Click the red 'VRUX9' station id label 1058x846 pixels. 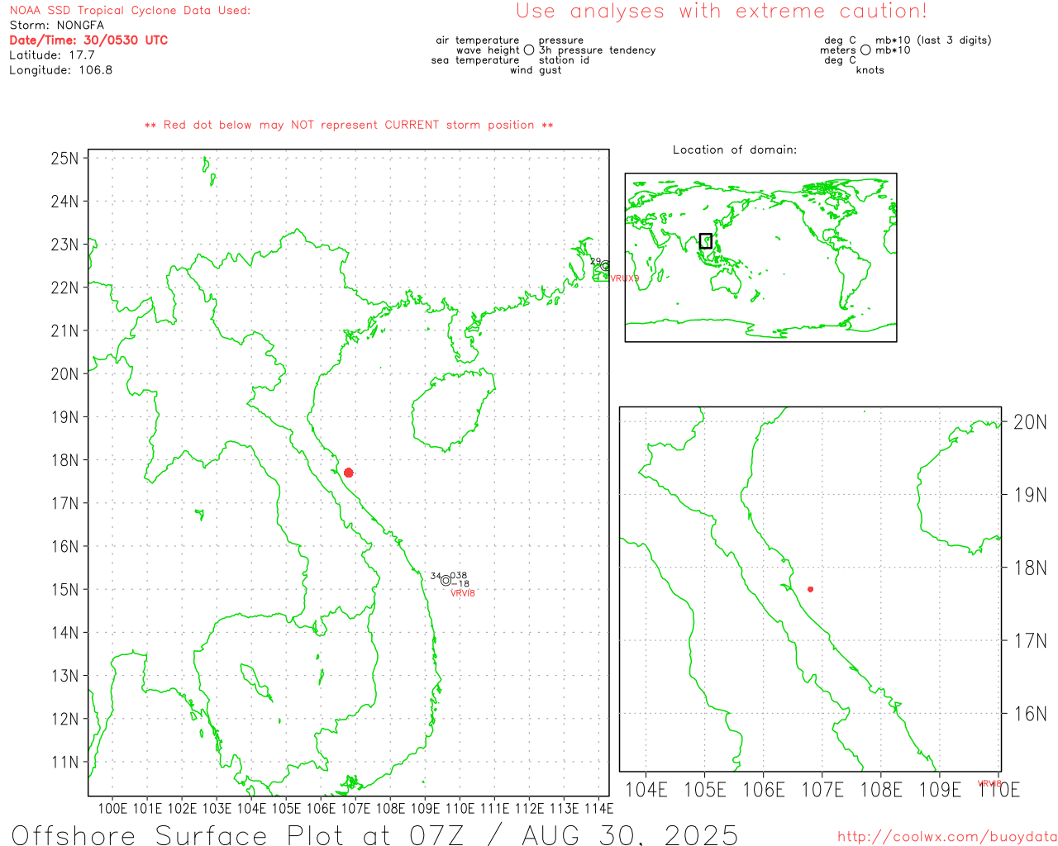point(625,278)
